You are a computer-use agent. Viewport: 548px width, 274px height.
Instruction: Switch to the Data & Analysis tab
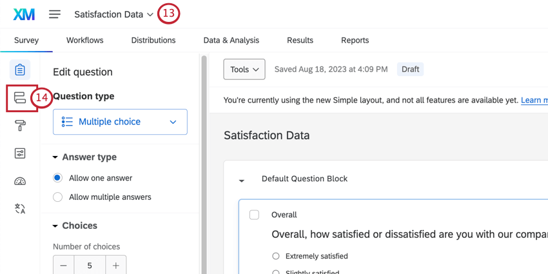(231, 40)
